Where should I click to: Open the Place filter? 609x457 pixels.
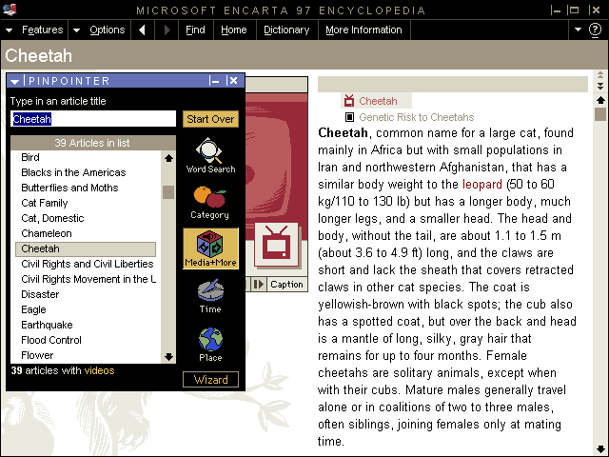coord(210,345)
